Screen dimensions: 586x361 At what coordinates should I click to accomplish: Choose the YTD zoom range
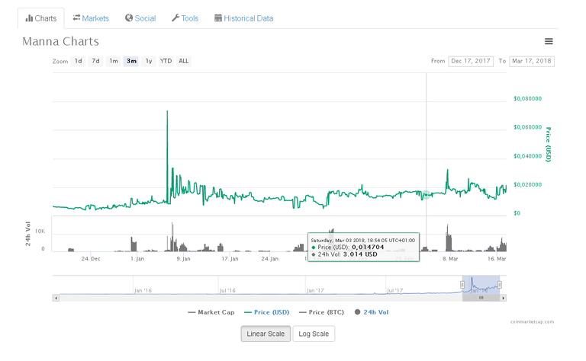[166, 61]
